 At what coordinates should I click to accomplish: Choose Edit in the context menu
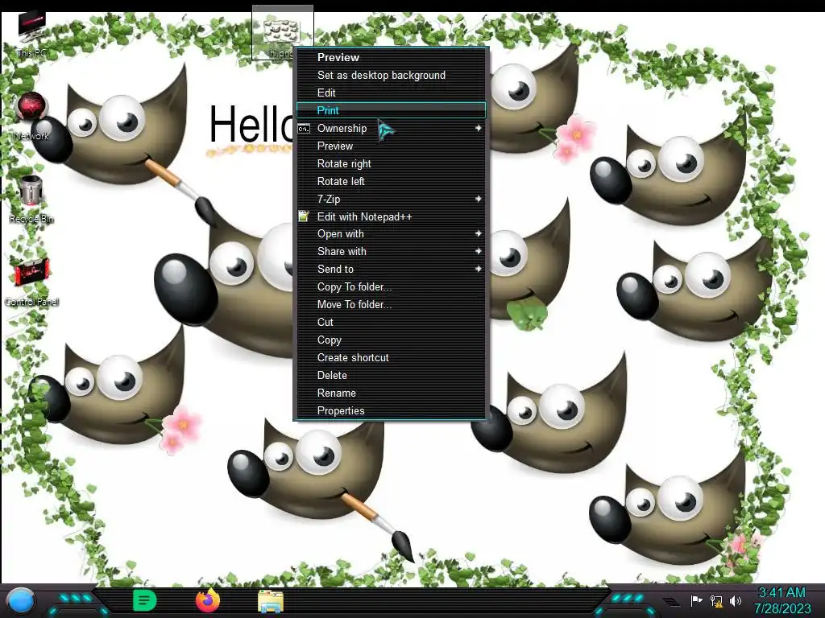pos(391,93)
